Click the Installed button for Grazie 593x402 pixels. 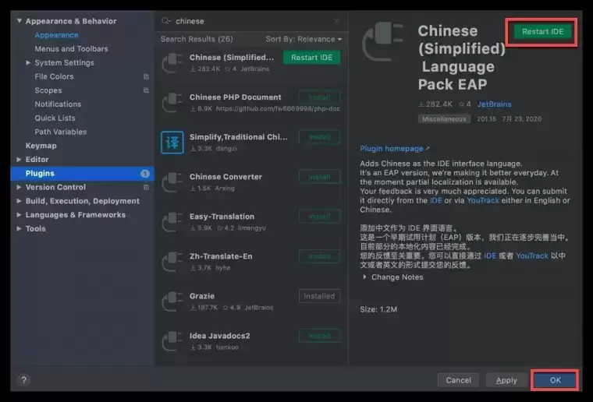click(319, 296)
